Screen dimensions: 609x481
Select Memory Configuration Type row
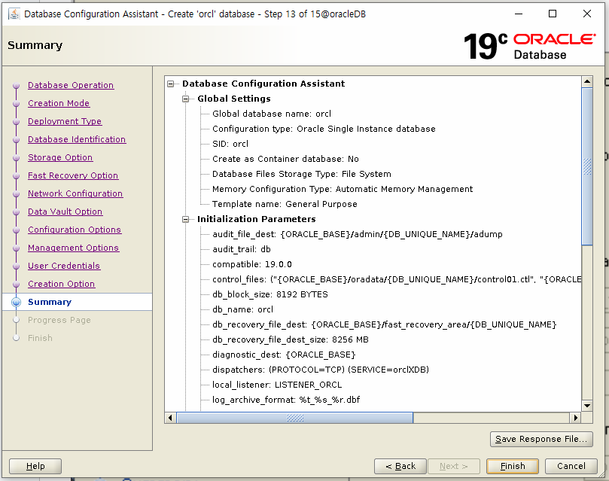coord(343,189)
